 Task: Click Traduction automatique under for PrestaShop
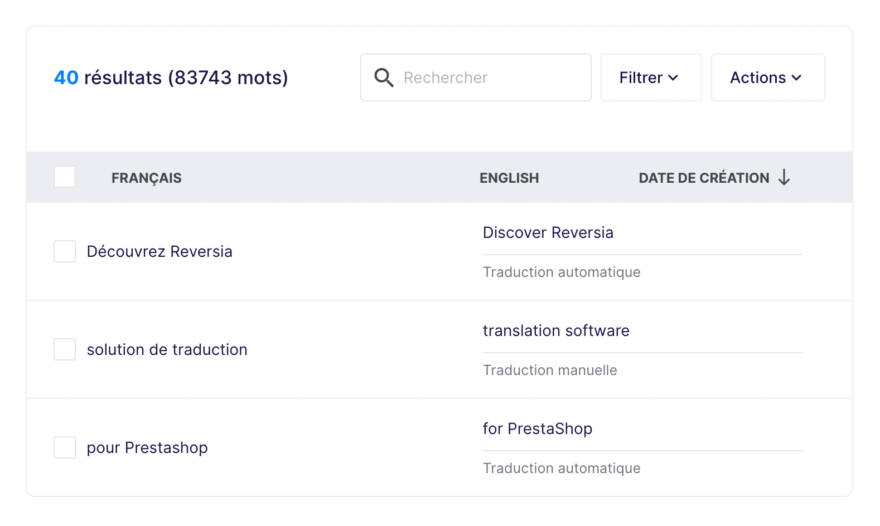(x=562, y=468)
